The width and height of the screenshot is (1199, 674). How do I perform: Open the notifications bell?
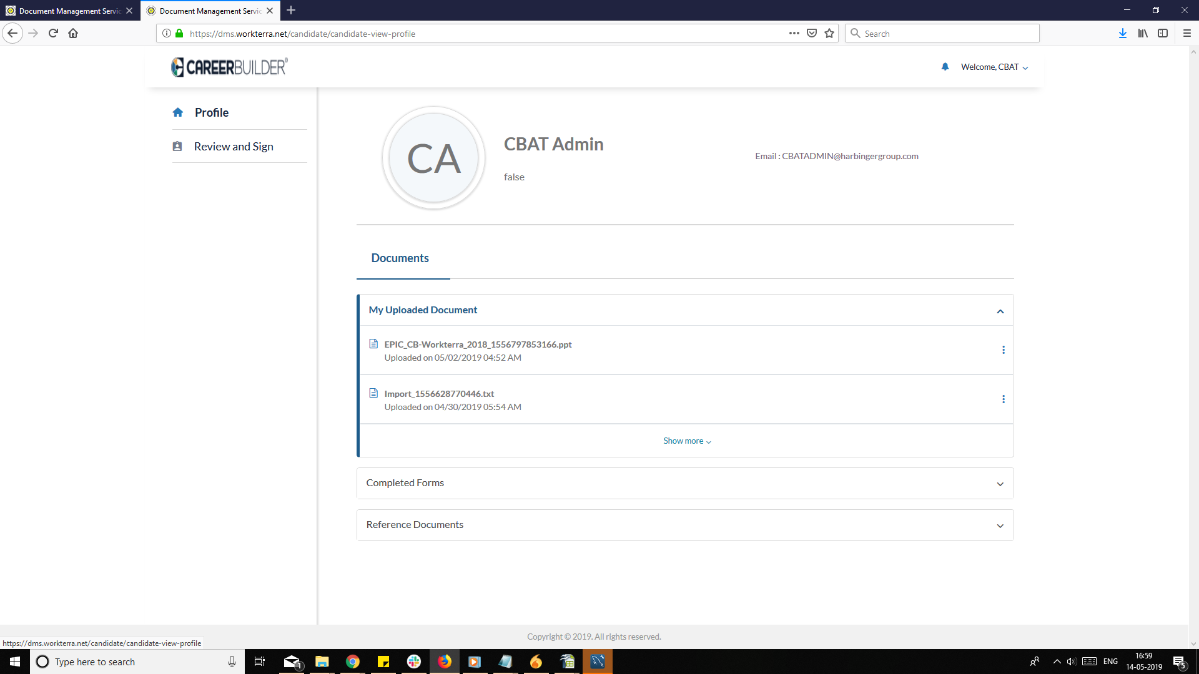point(945,67)
